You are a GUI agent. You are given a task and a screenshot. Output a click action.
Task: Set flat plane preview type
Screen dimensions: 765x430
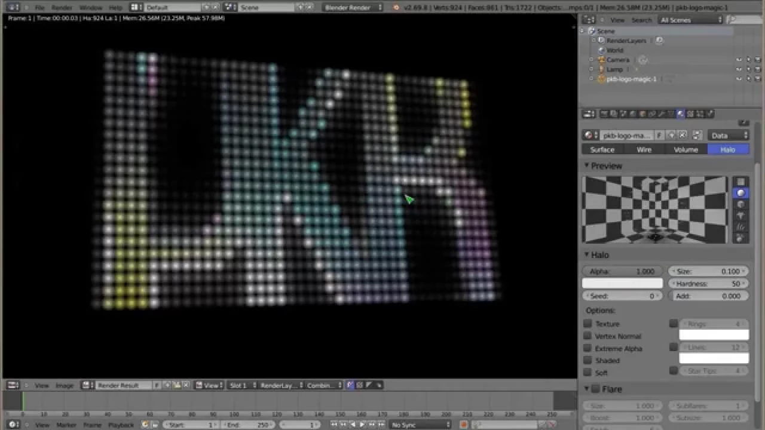click(x=741, y=182)
